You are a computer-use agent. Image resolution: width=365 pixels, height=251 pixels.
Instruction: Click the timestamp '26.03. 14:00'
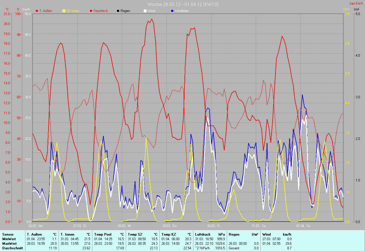pos(171,244)
